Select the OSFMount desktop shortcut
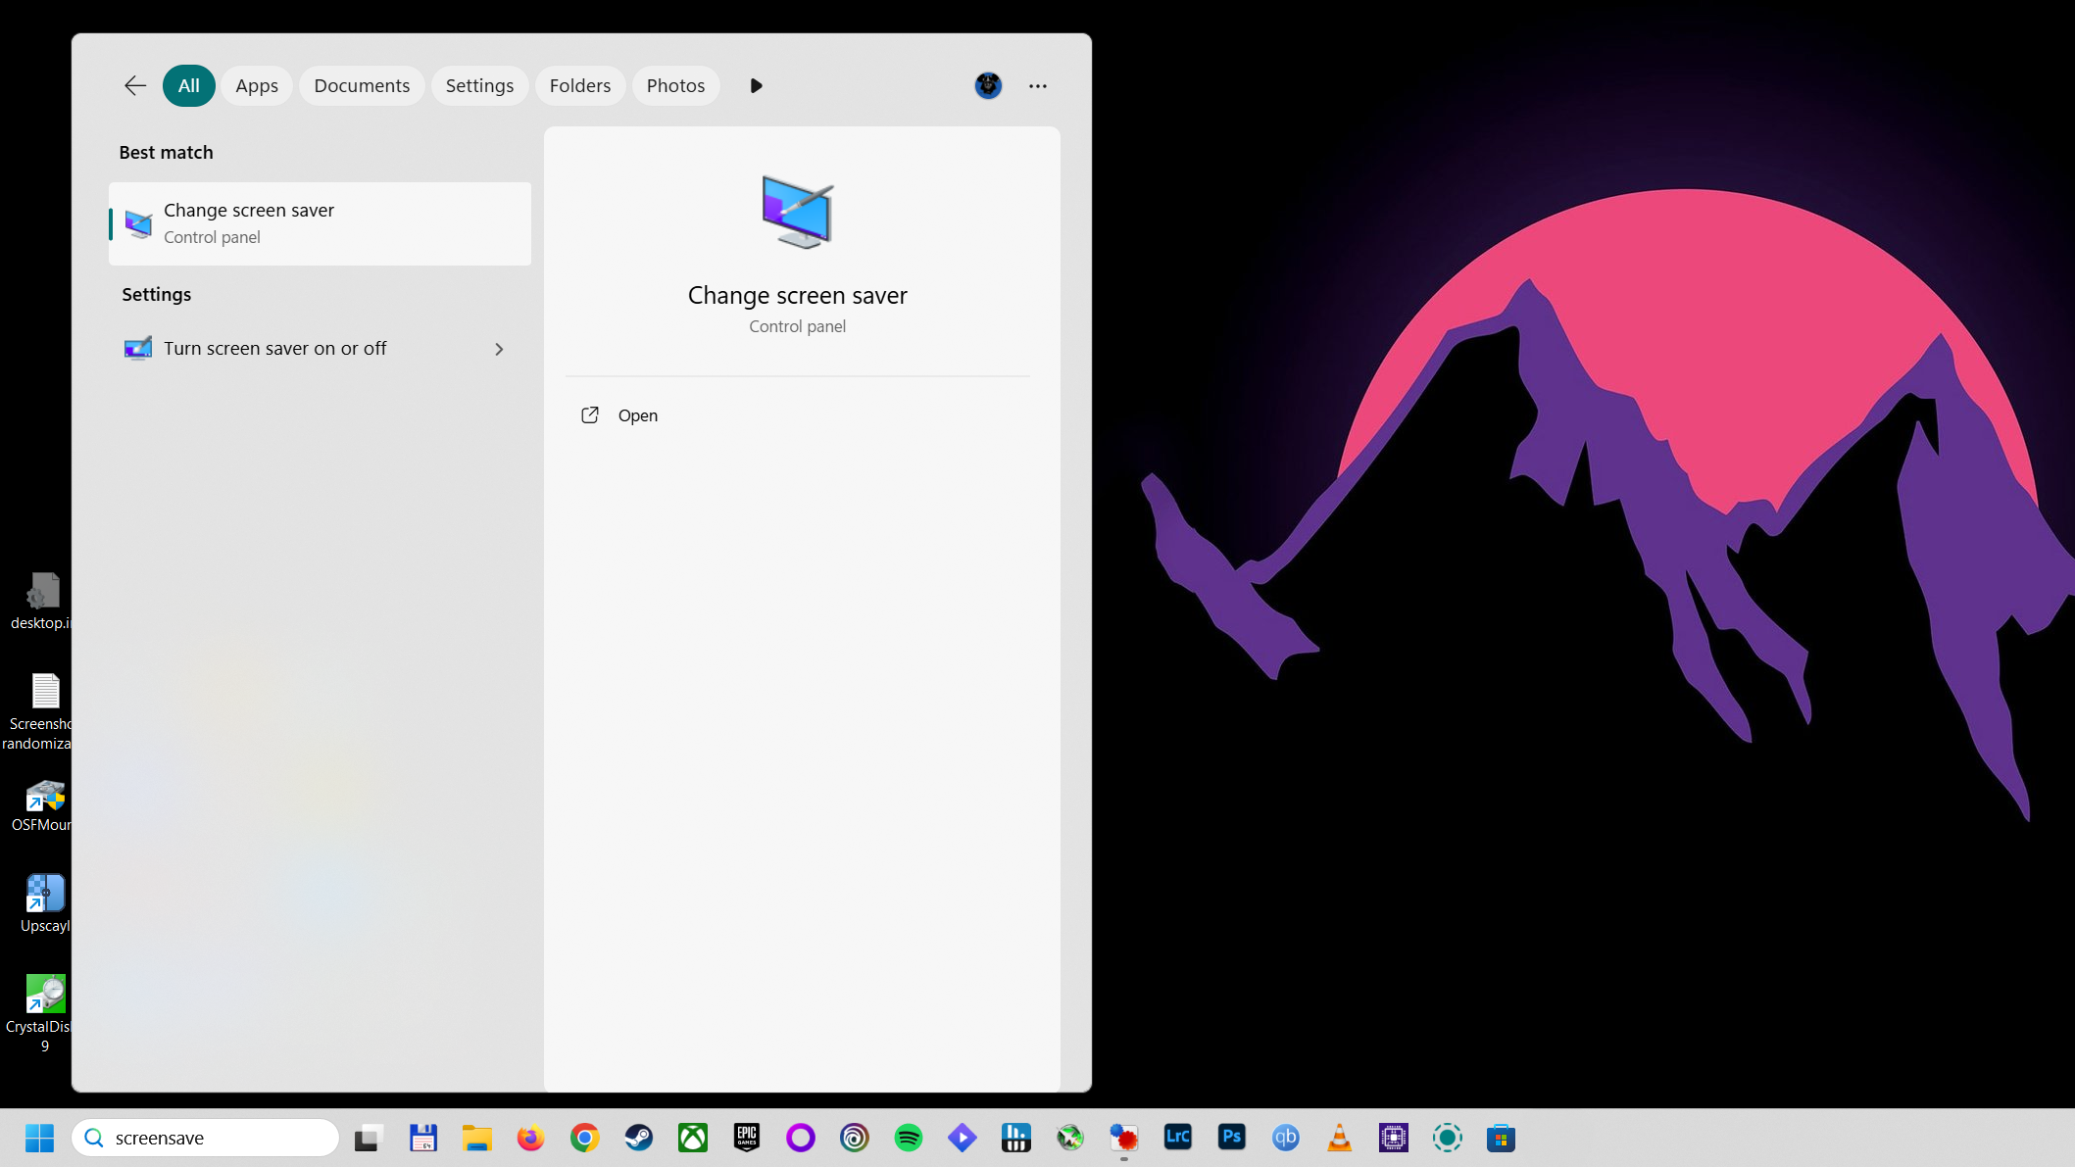This screenshot has height=1167, width=2075. 43,805
